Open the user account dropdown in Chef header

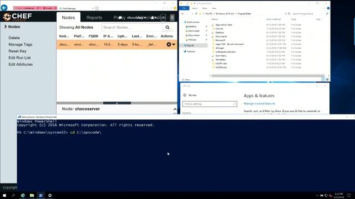(154, 18)
